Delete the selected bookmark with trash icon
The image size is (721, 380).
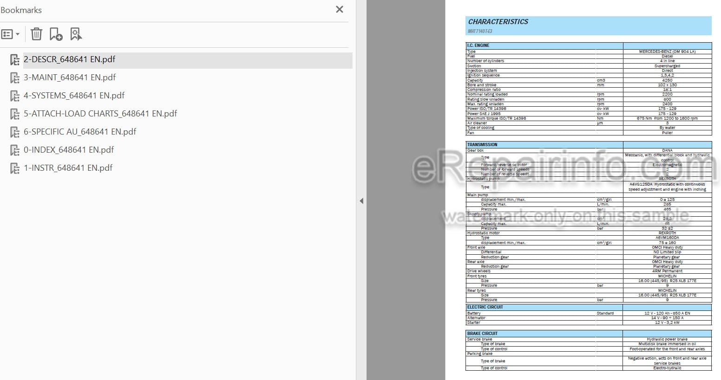click(x=36, y=34)
